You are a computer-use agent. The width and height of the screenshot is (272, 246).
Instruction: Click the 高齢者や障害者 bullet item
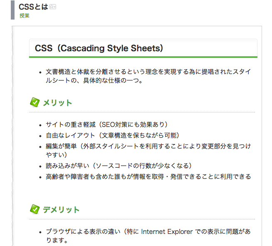(148, 176)
